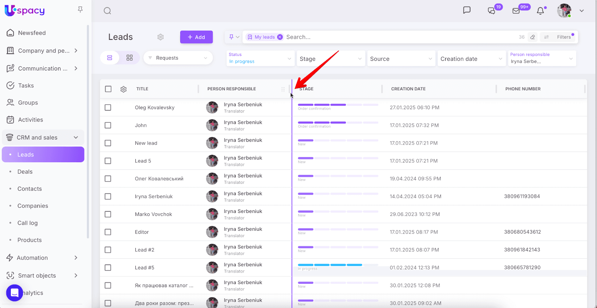Open the email inbox envelope icon
The width and height of the screenshot is (597, 308).
coord(516,11)
